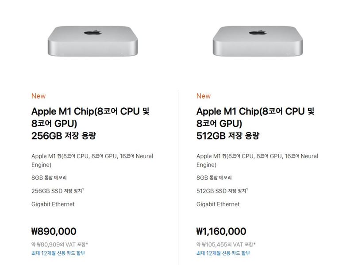Open 12-month card installment link under ₩890,000

point(58,253)
